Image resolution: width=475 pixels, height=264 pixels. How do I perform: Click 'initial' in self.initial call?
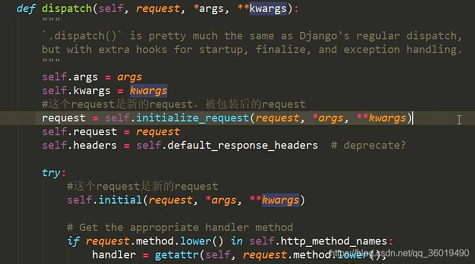(120, 200)
